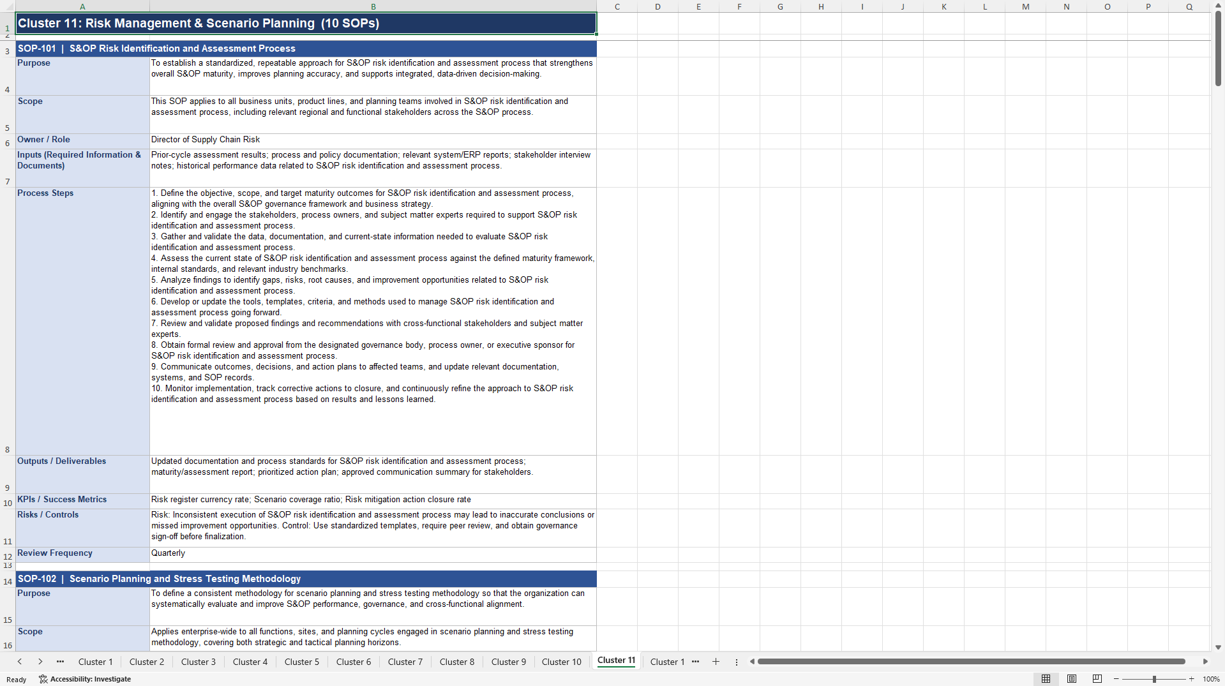The image size is (1225, 686).
Task: Open the Cluster 6 sheet
Action: pyautogui.click(x=354, y=662)
